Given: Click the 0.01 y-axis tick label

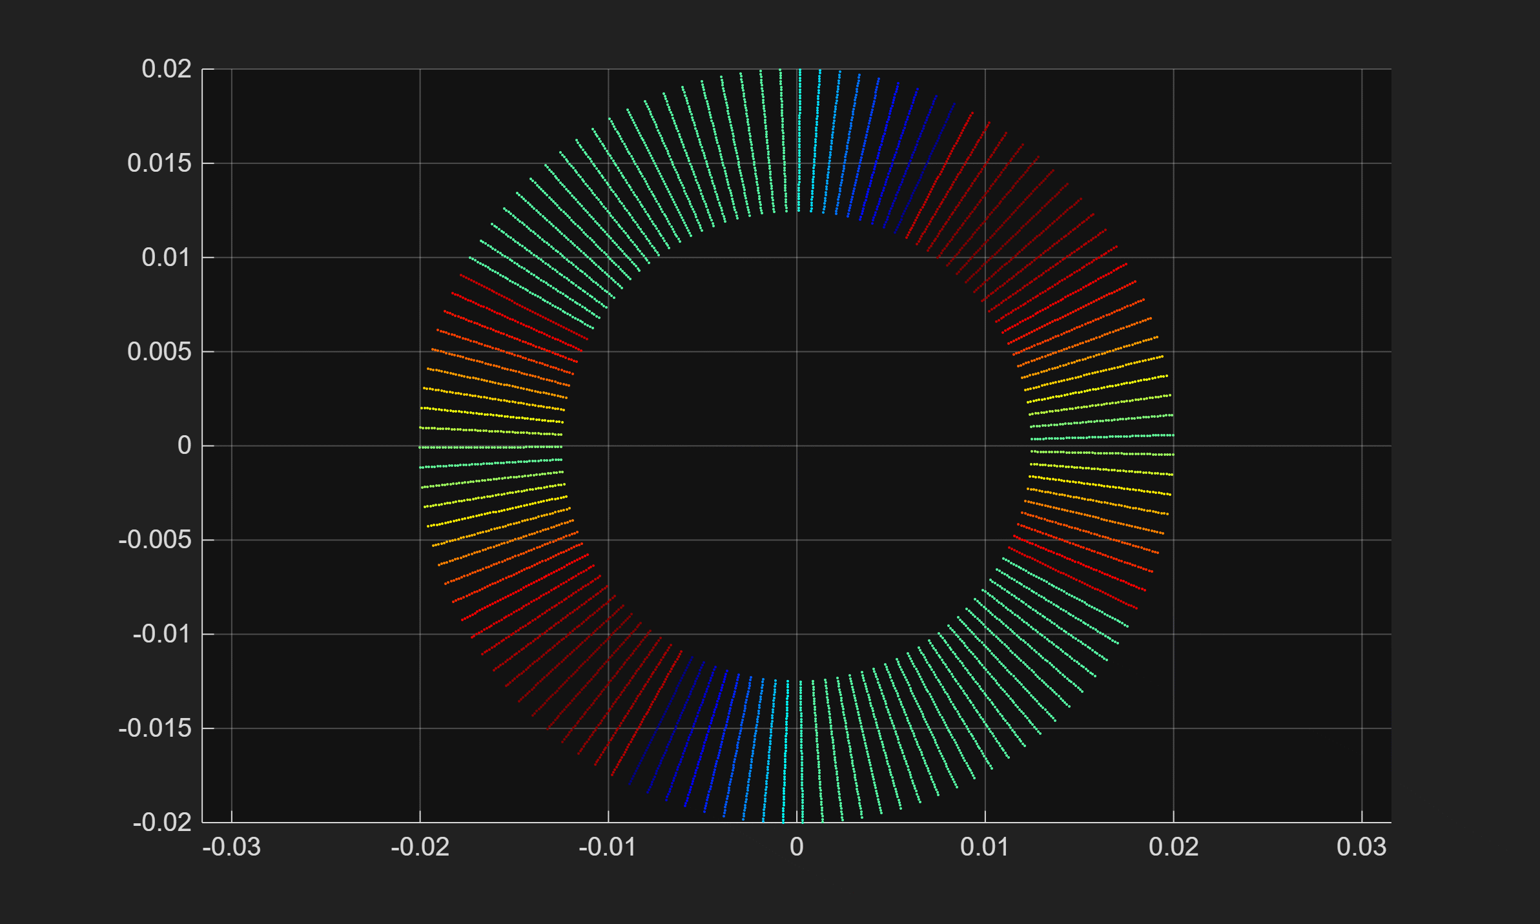Looking at the screenshot, I should click(x=167, y=258).
